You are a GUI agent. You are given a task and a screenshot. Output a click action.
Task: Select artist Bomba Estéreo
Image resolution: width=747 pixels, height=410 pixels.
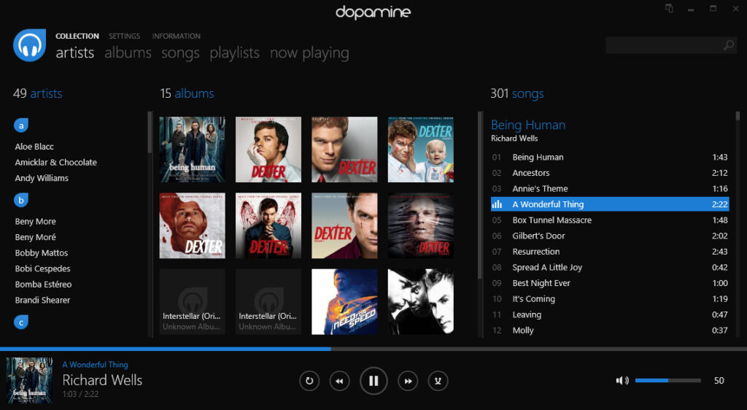[x=43, y=285]
